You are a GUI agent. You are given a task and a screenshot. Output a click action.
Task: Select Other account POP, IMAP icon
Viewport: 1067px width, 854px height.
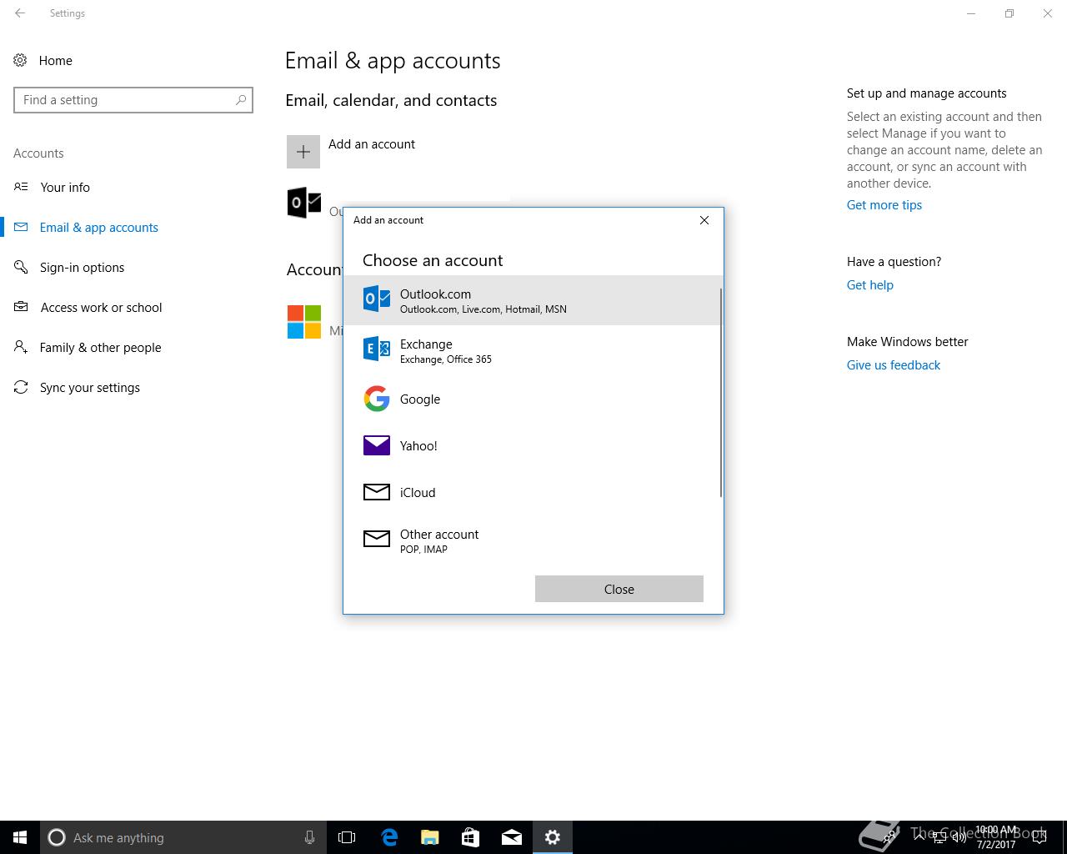click(377, 540)
